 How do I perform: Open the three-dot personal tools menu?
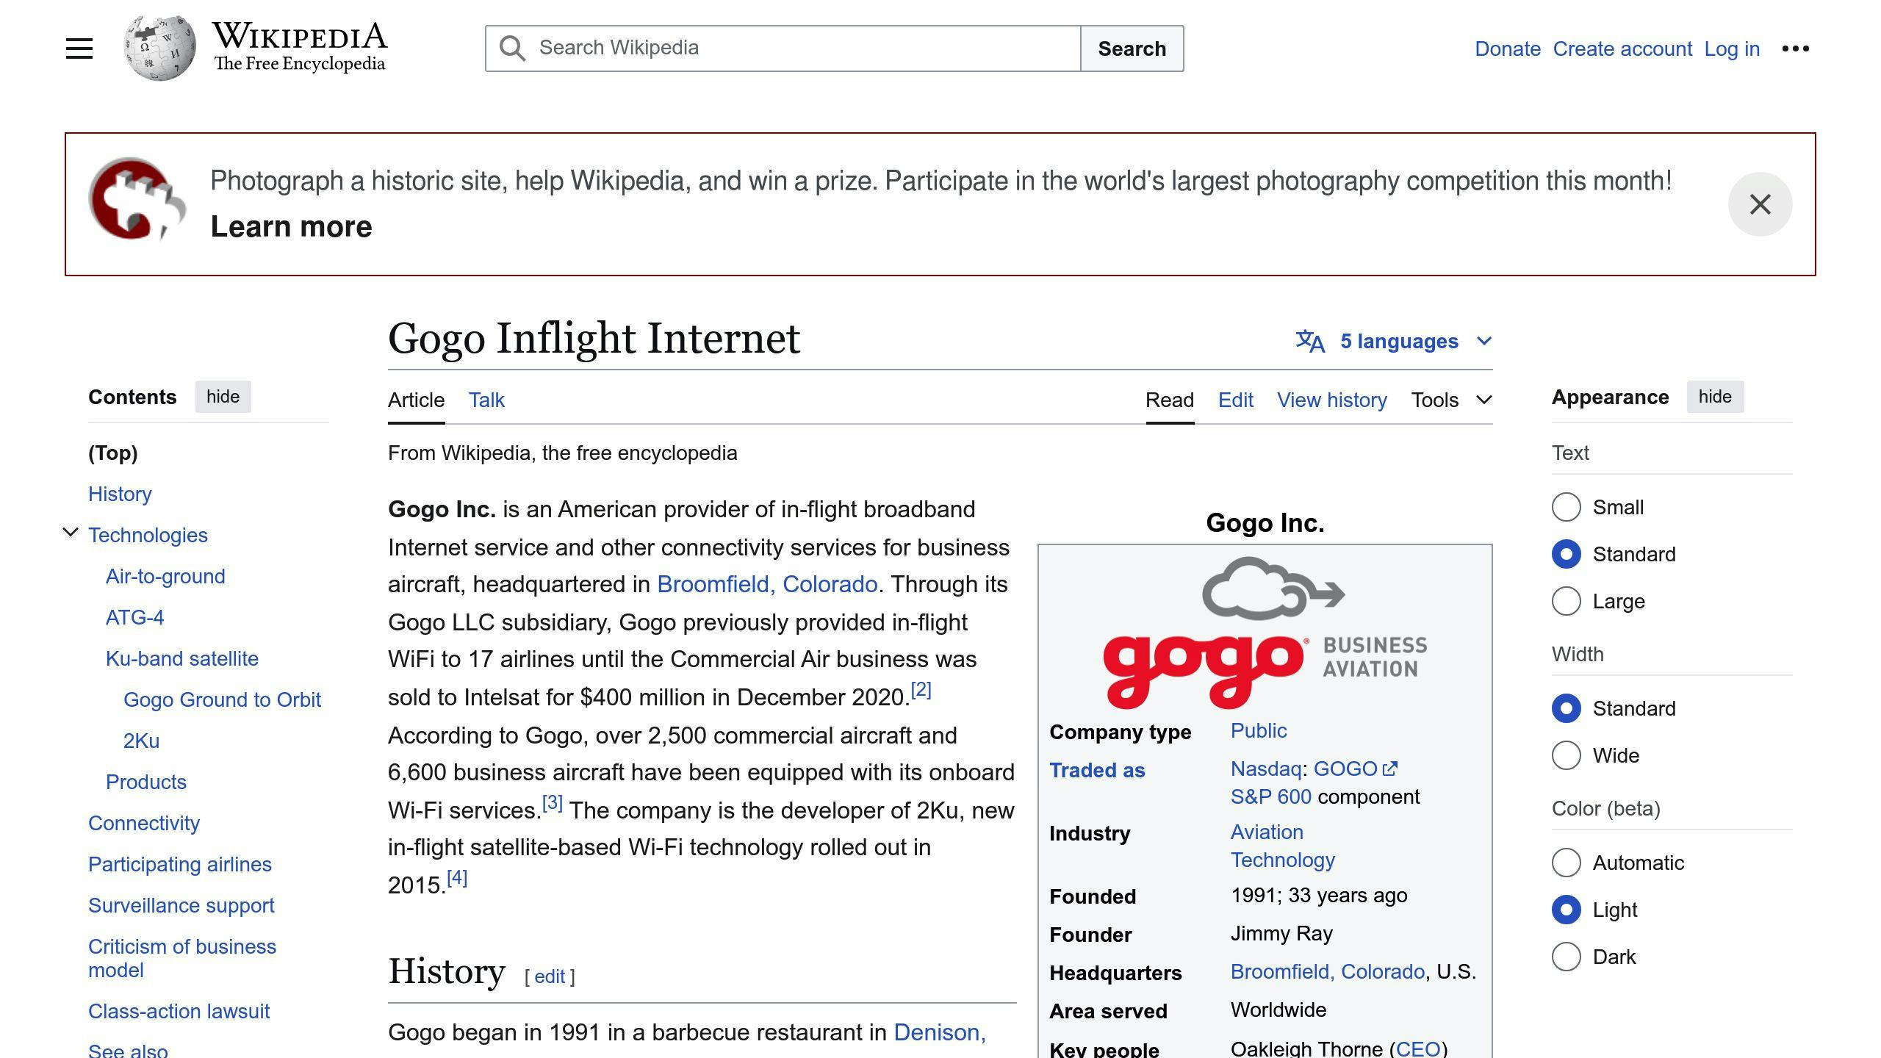coord(1795,48)
